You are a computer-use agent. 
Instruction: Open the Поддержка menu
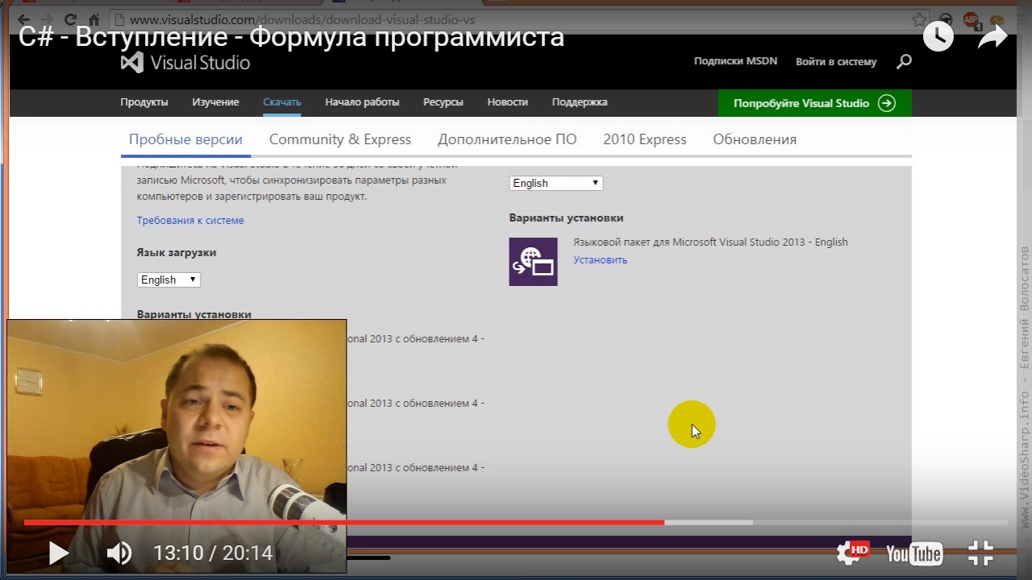[580, 102]
